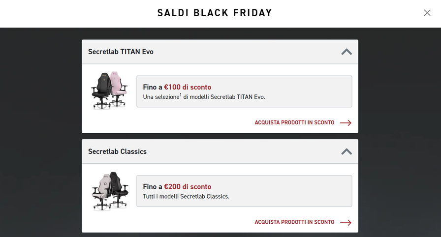Collapse the Secretlab Classics section

click(x=346, y=151)
